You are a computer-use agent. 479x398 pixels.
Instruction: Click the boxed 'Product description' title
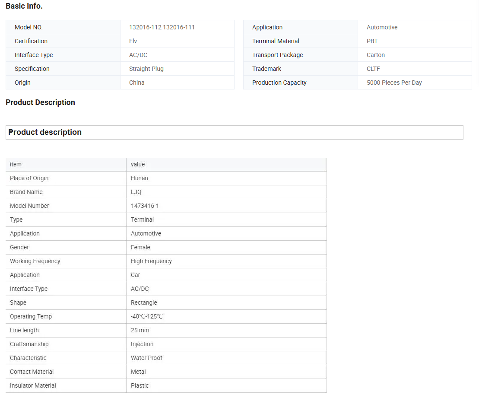(x=45, y=132)
